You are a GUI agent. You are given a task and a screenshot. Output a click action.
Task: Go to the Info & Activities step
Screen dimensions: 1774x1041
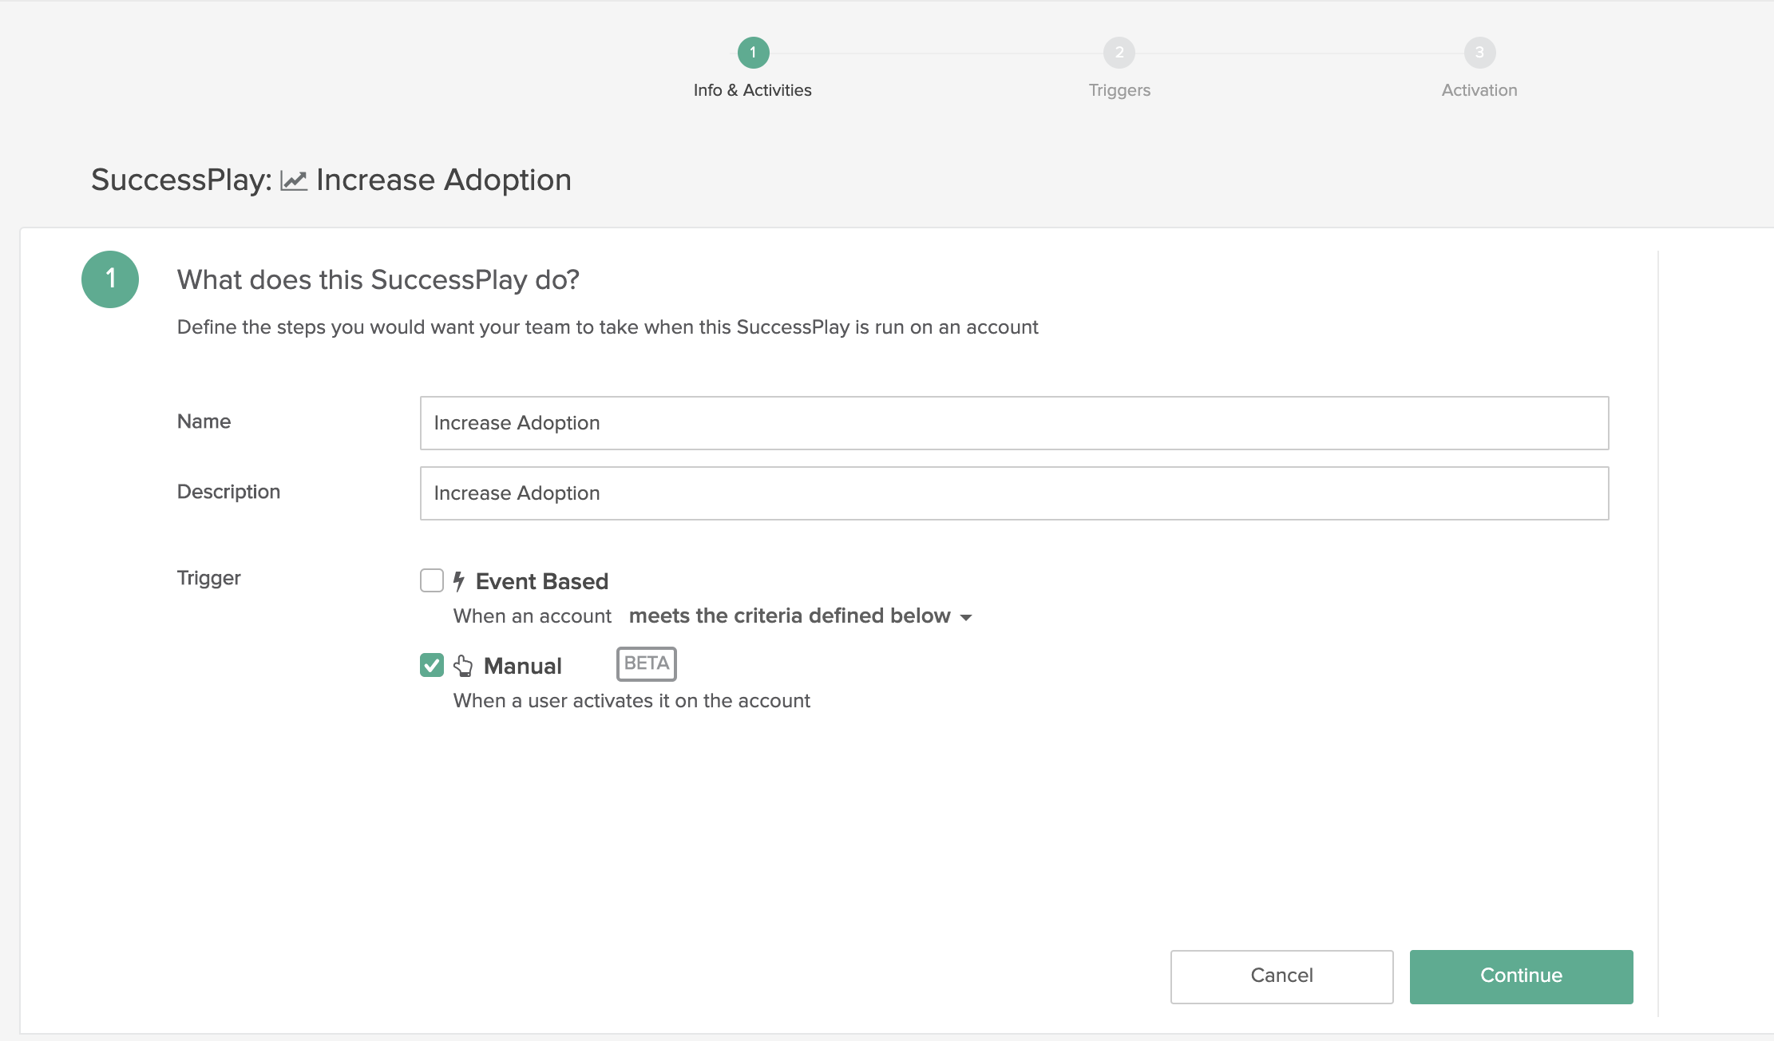pos(753,90)
